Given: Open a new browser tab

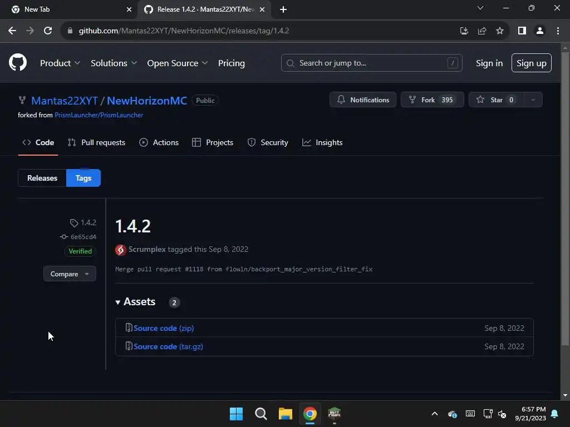Looking at the screenshot, I should pos(283,9).
